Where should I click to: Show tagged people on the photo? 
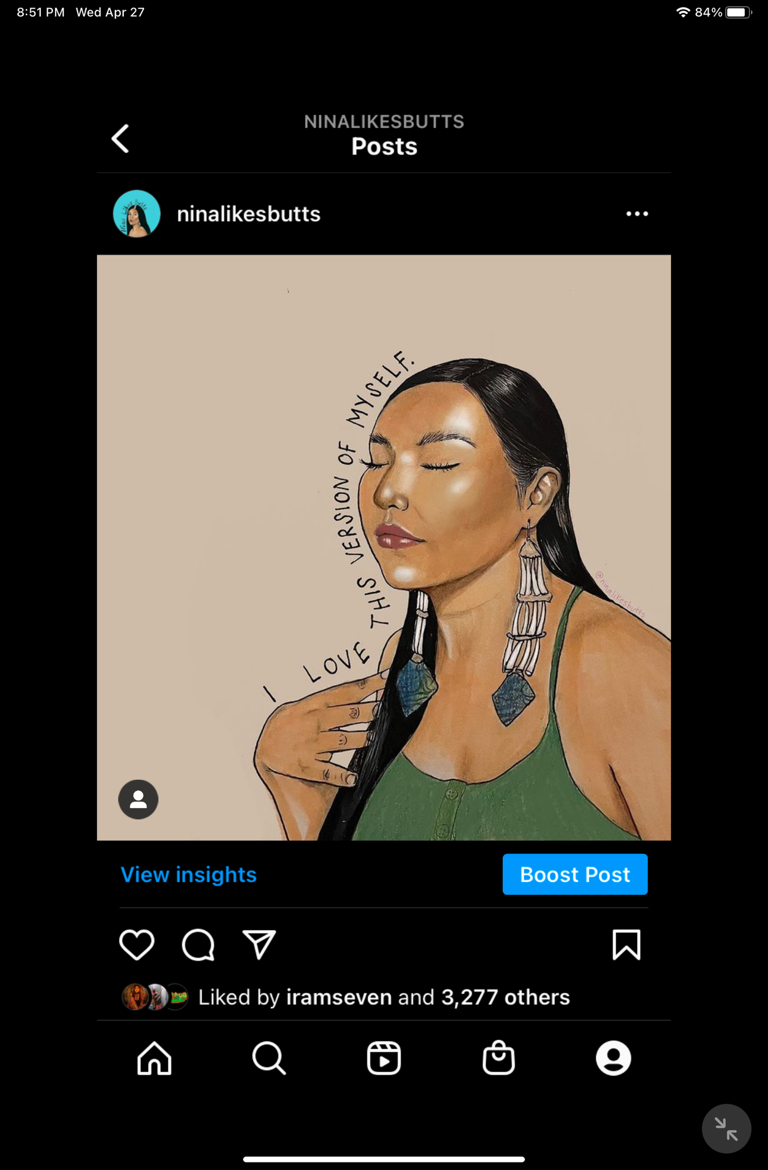pos(138,799)
